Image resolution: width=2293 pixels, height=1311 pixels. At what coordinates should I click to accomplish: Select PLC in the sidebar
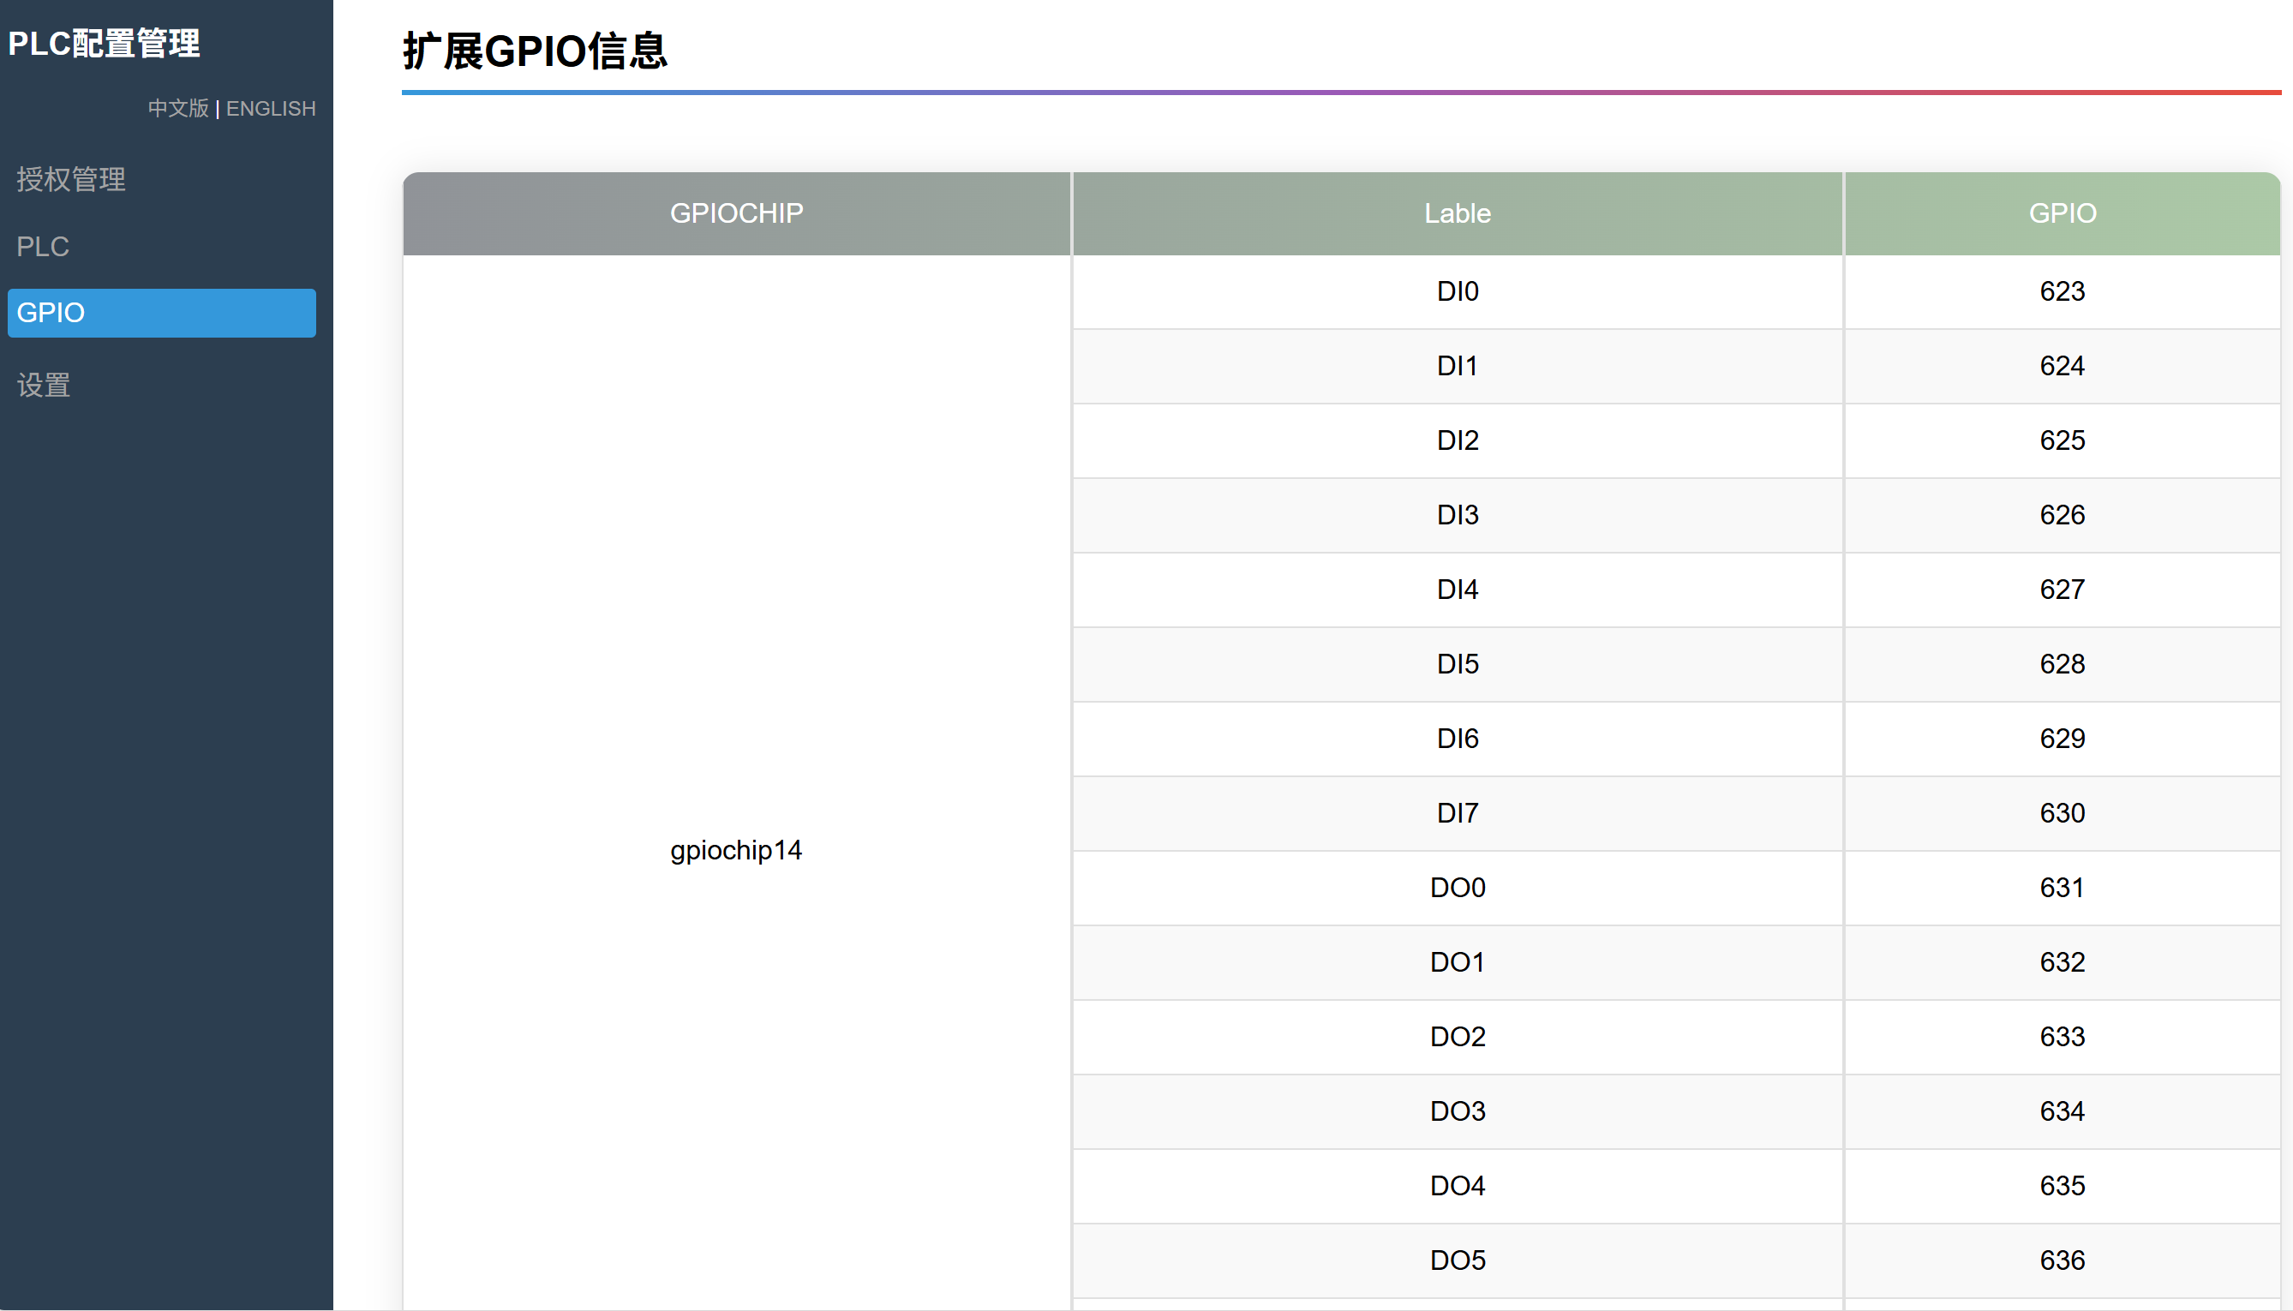tap(43, 247)
